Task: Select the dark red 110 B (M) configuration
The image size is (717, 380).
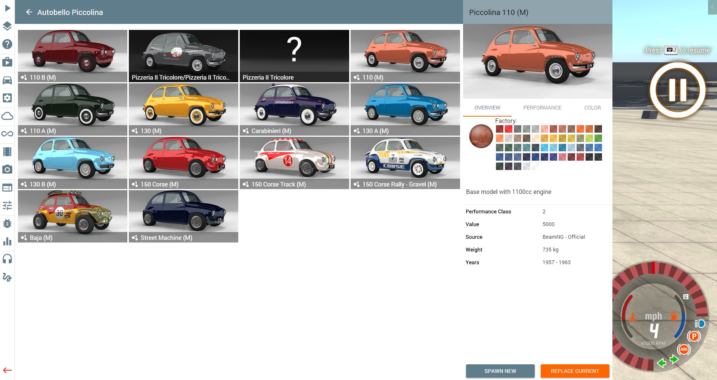Action: coord(72,56)
